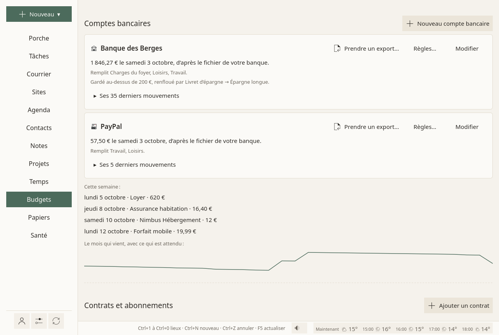Toggle the sound speaker icon
The image size is (499, 335).
pyautogui.click(x=299, y=328)
